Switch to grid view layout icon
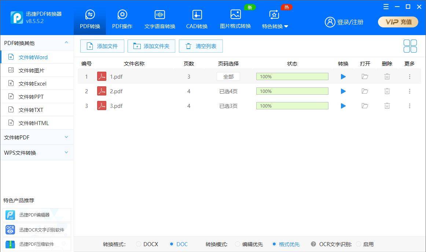 [410, 46]
